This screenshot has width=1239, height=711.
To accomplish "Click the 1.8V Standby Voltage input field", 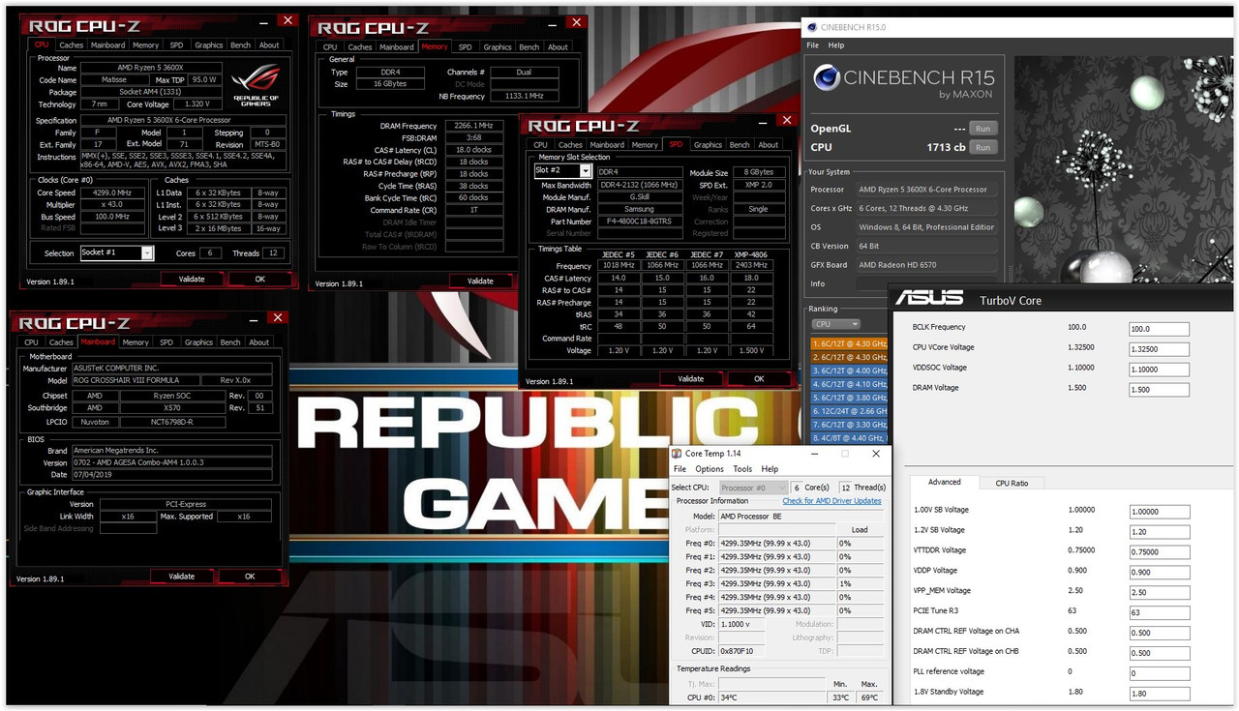I will pos(1160,694).
